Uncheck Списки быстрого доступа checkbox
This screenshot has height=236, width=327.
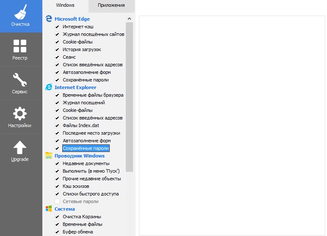click(x=57, y=194)
